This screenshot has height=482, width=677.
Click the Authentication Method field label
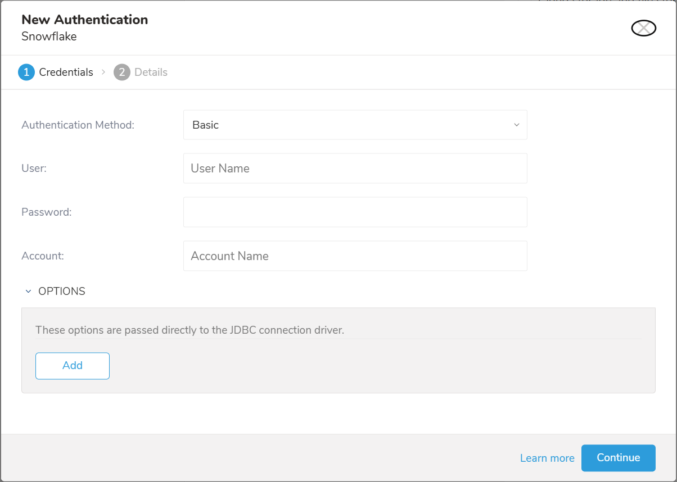pyautogui.click(x=78, y=125)
